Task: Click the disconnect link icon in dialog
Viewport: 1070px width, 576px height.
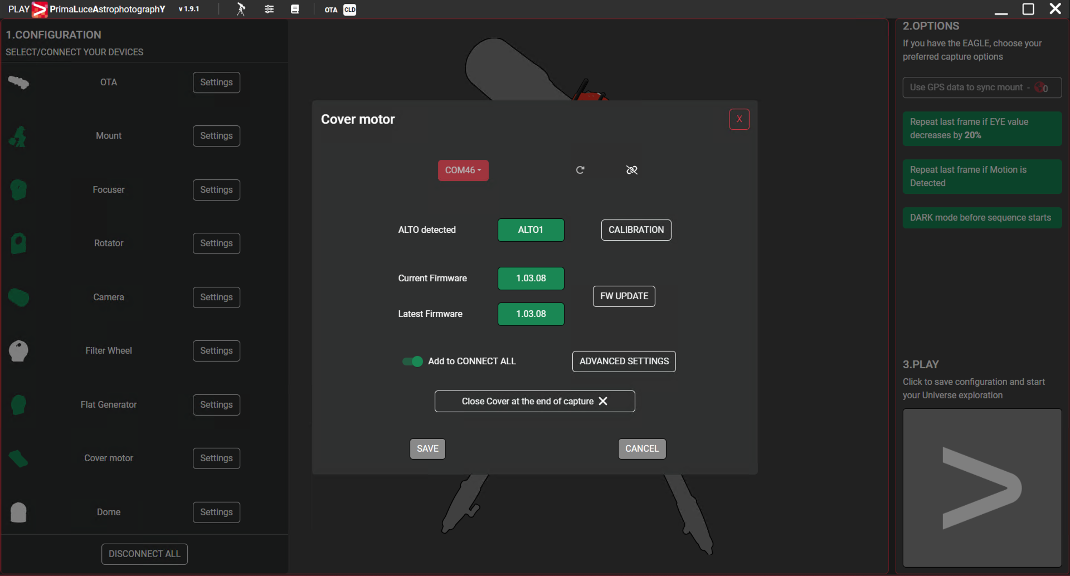Action: pyautogui.click(x=631, y=170)
